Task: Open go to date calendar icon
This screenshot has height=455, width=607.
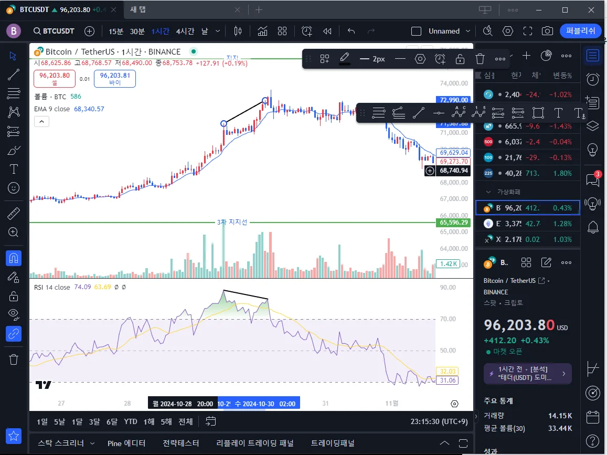Action: (x=210, y=421)
